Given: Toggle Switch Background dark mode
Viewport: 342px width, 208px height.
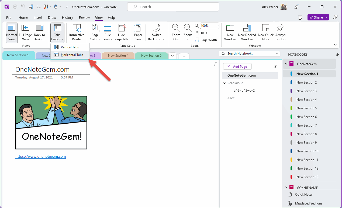Looking at the screenshot, I should tap(157, 33).
